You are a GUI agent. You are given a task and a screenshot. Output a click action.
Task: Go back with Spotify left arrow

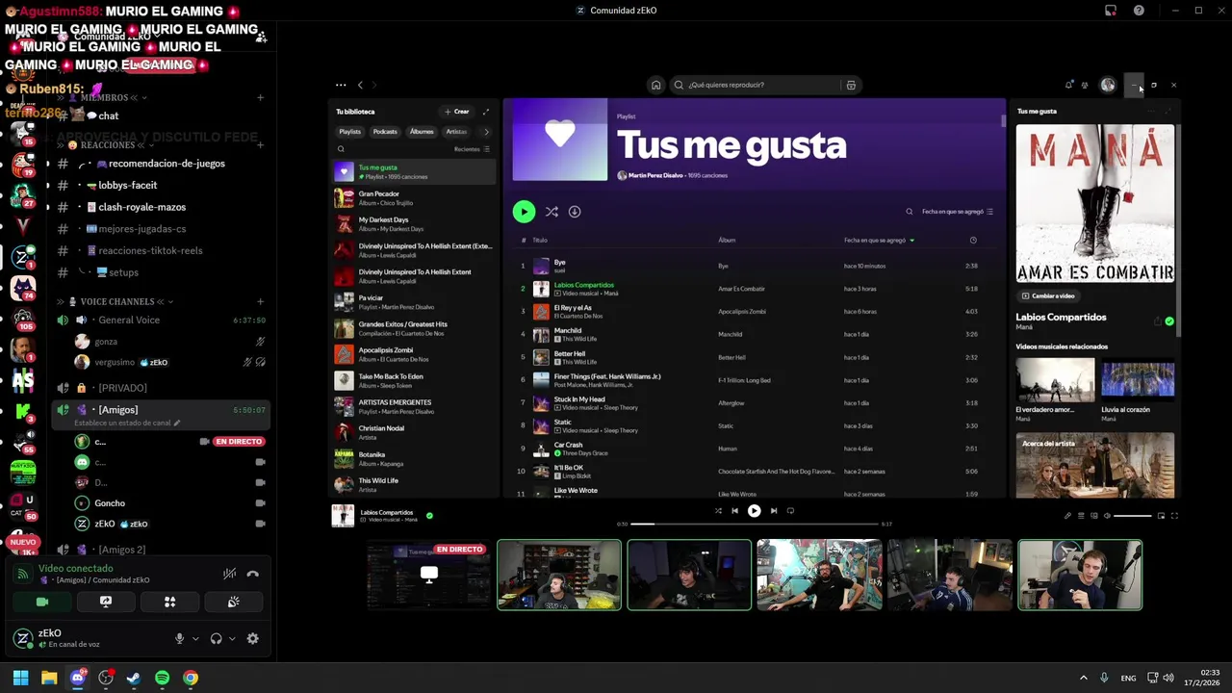pos(360,85)
